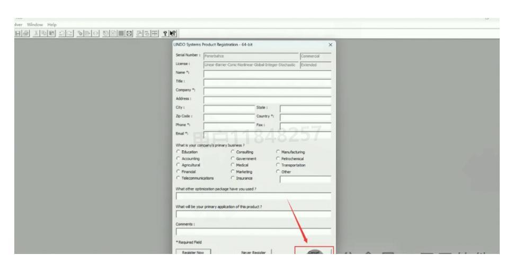This screenshot has width=514, height=272.
Task: Click the Tile windows toolbar icon
Action: tap(154, 33)
